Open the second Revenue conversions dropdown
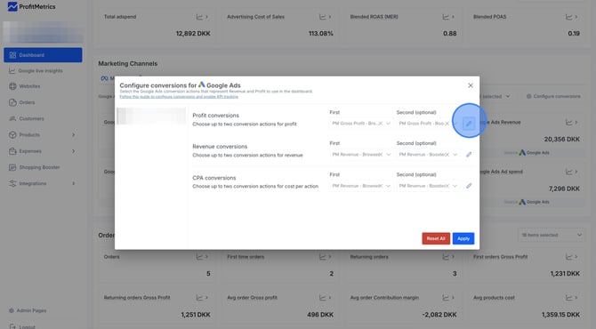This screenshot has width=596, height=329. (428, 155)
